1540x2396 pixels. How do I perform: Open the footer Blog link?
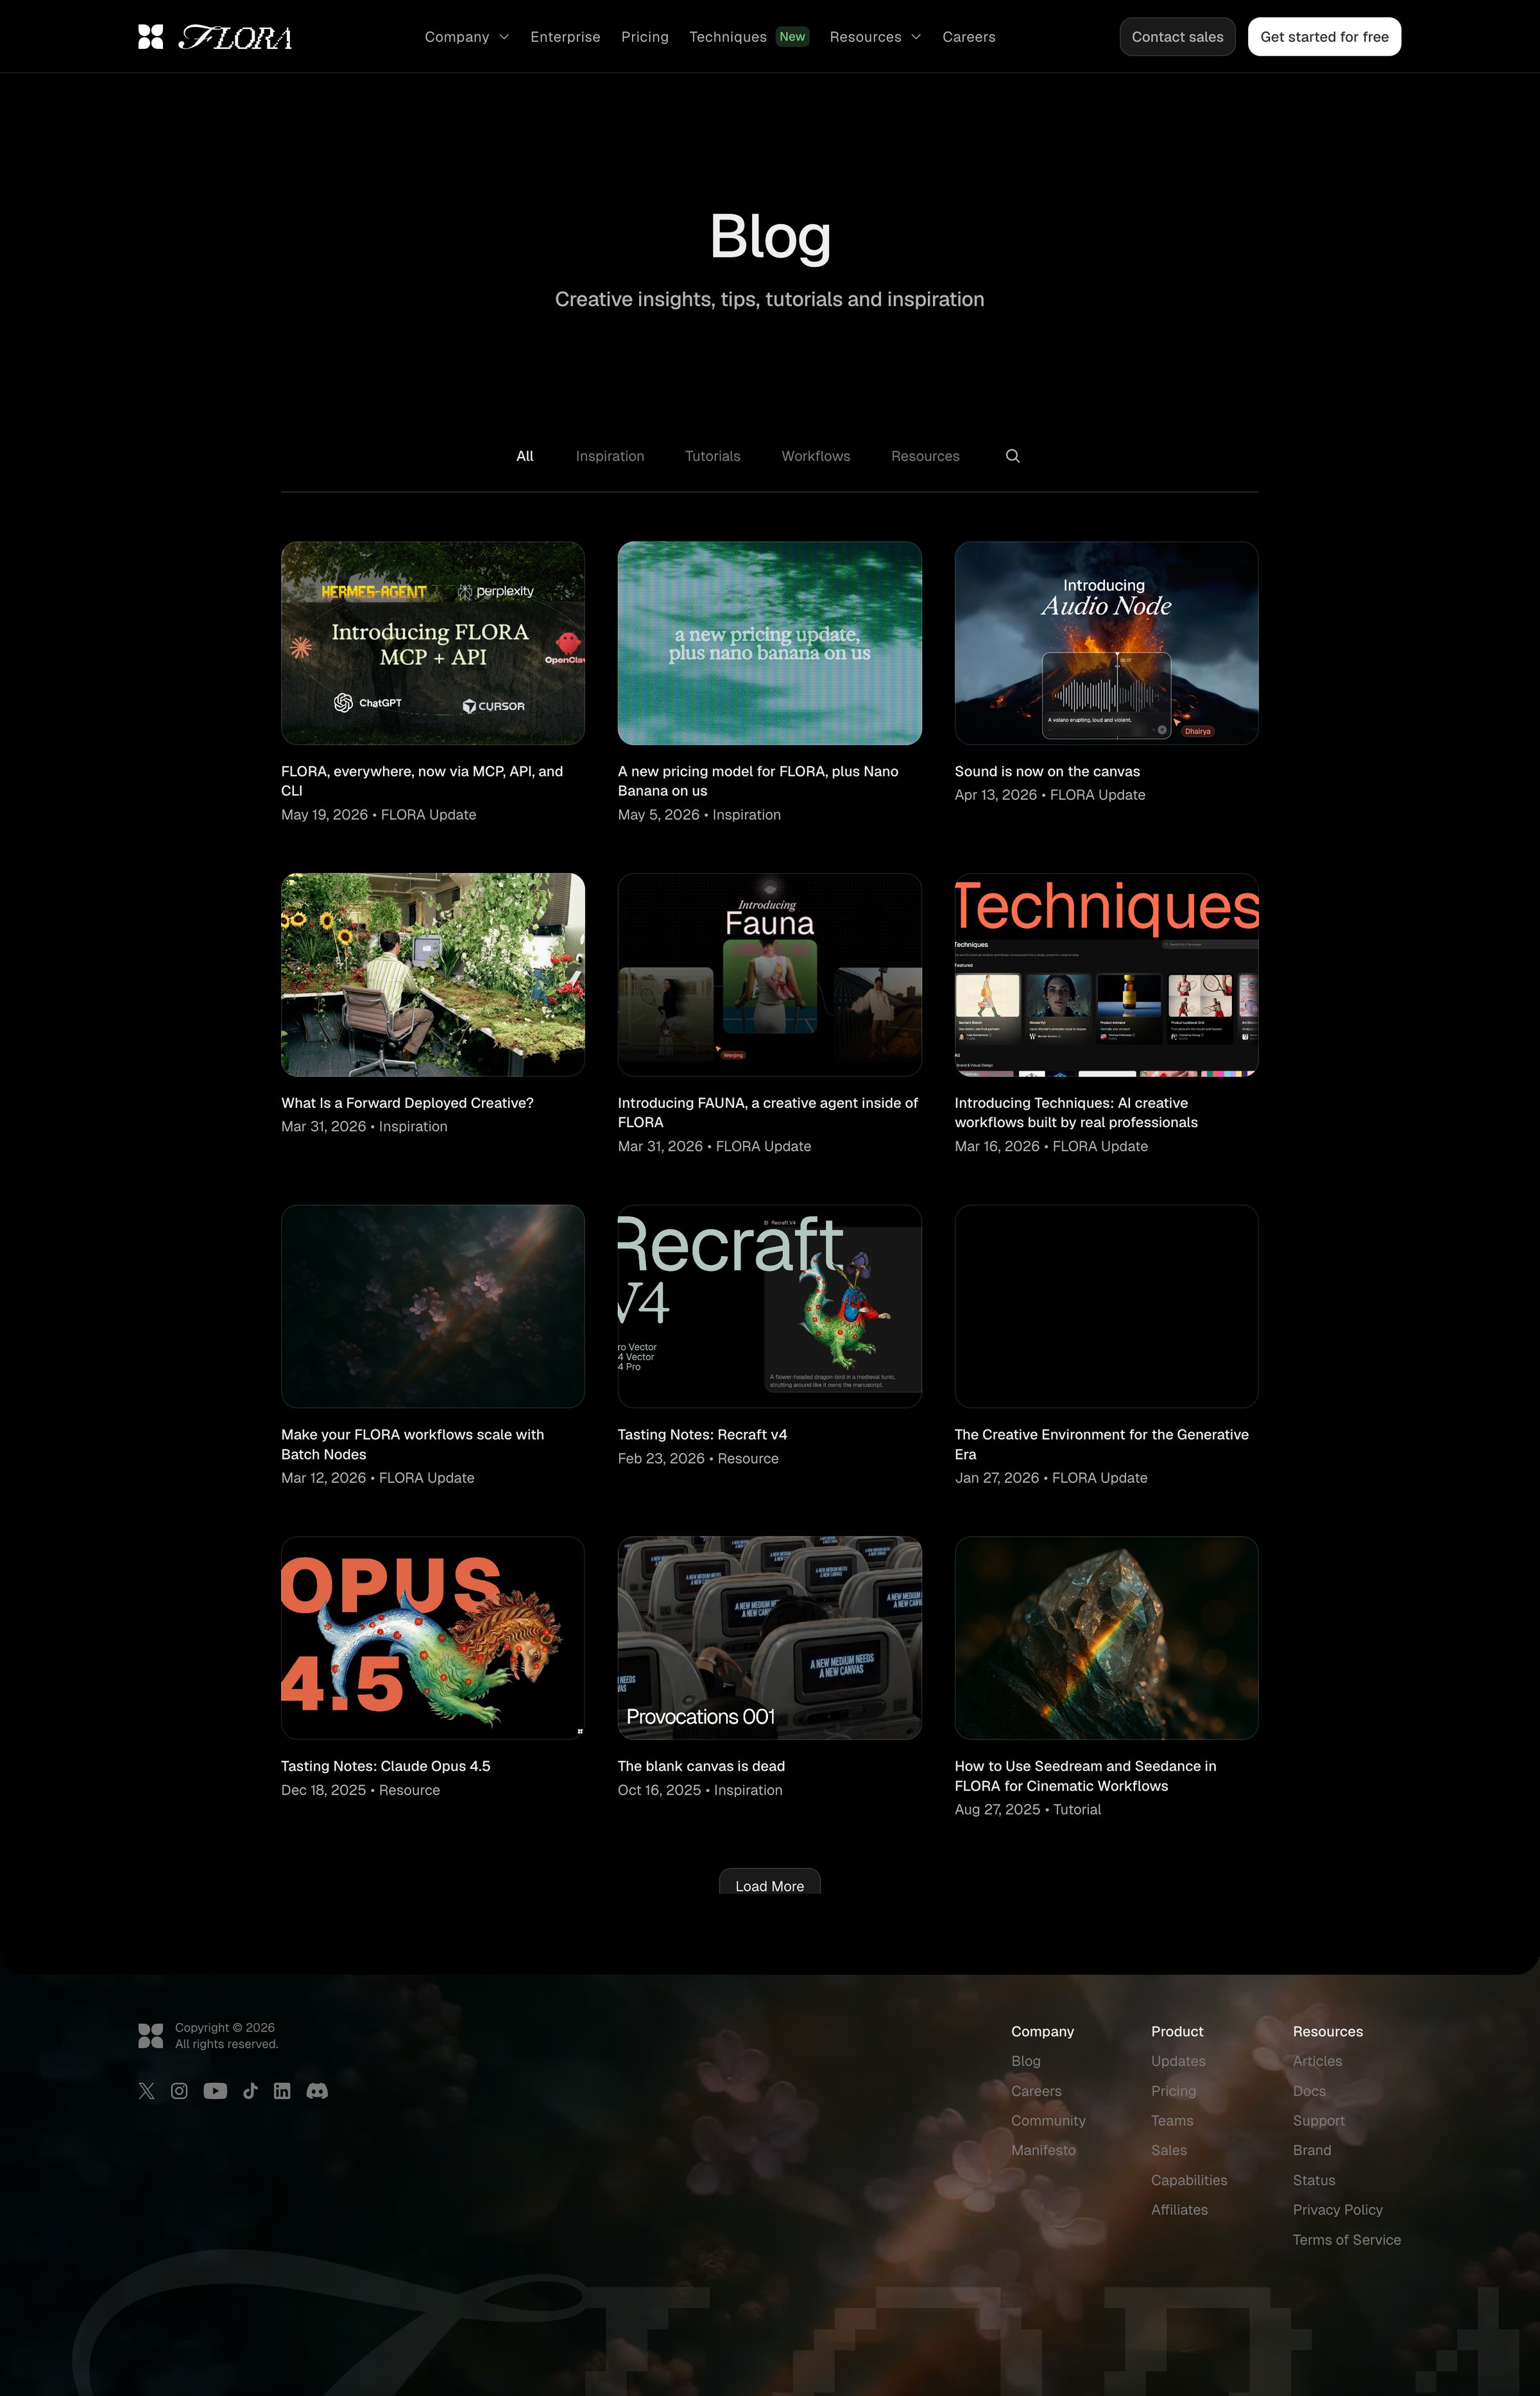(1026, 2061)
